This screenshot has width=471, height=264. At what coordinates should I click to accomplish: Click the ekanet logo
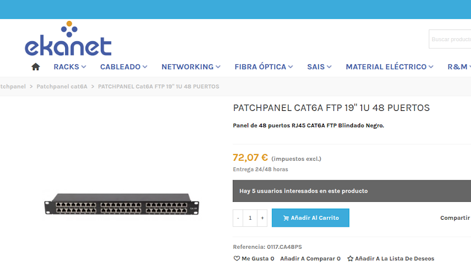[x=68, y=39]
